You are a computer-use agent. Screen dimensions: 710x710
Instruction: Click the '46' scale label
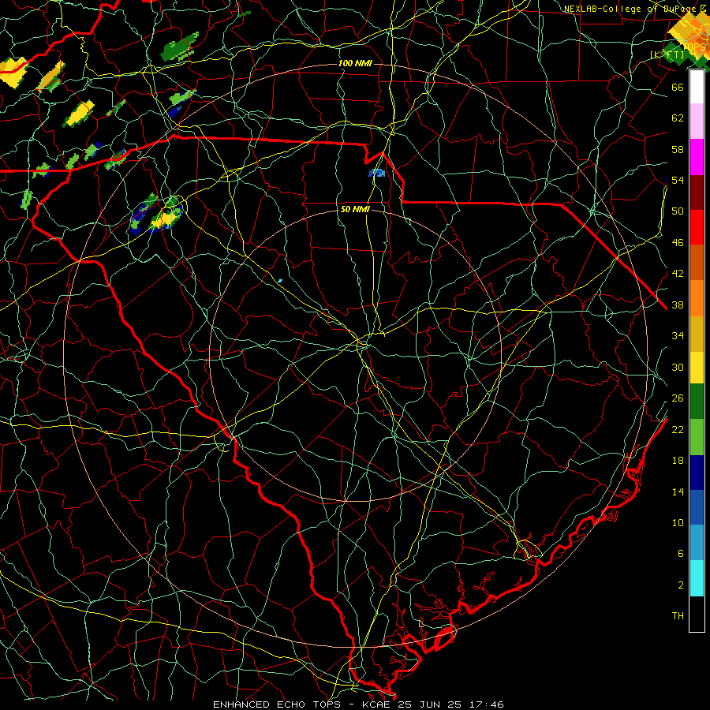678,243
